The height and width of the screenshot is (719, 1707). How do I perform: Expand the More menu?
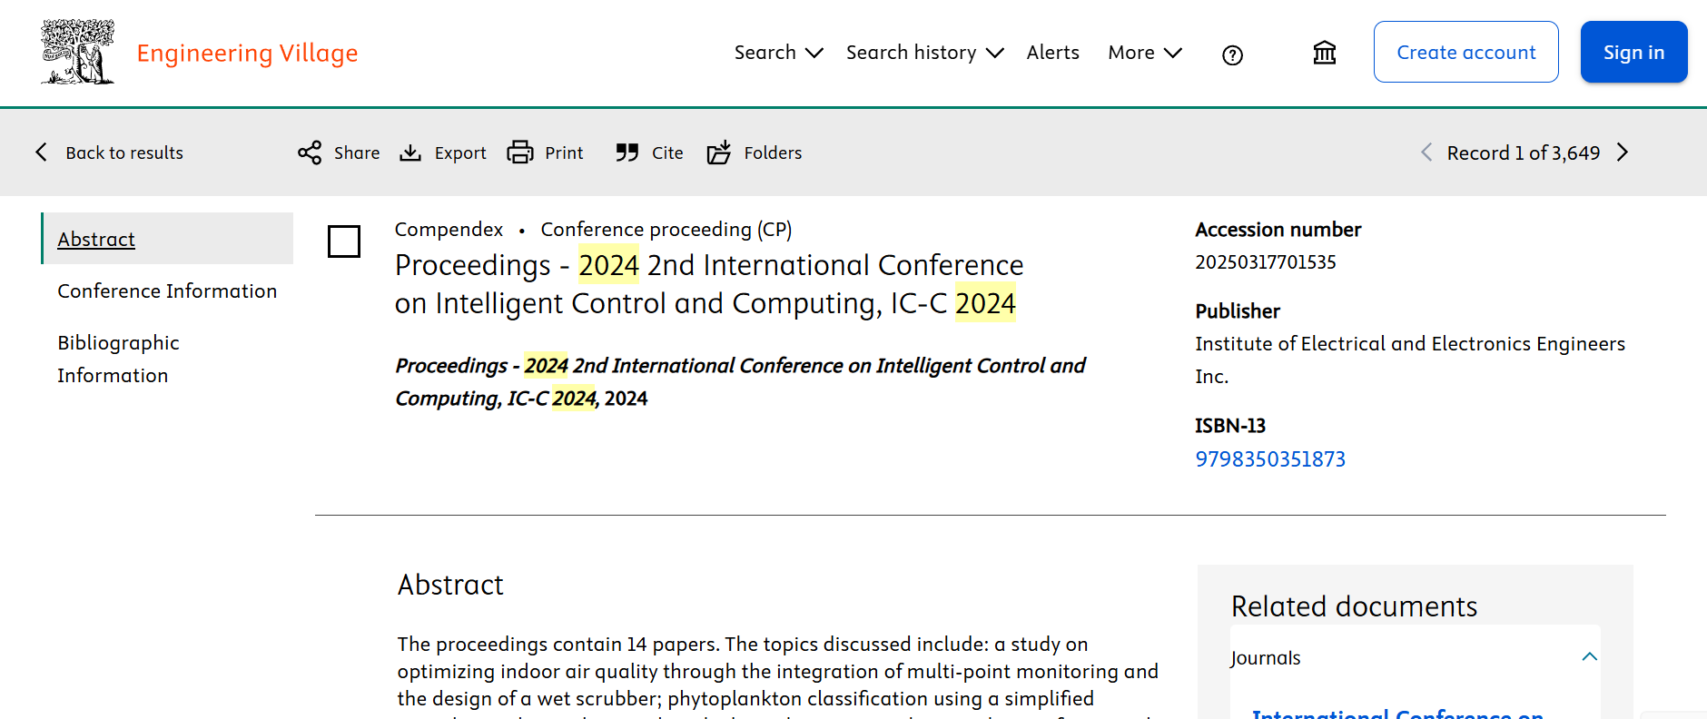click(x=1144, y=53)
